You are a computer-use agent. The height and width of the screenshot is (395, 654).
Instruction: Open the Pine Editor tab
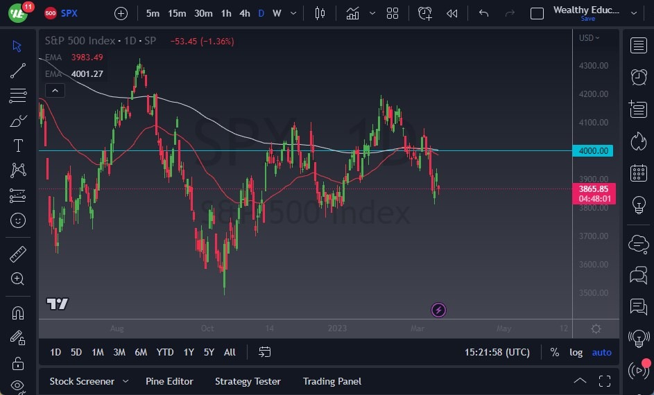[x=169, y=381]
